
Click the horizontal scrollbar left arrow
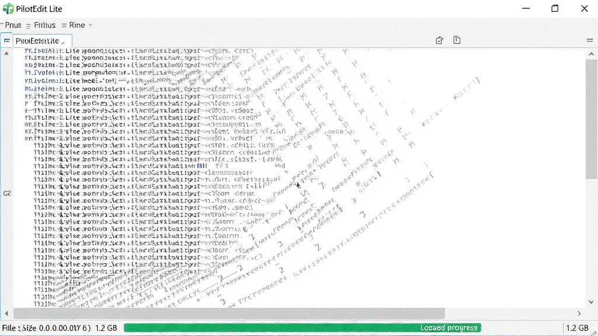[x=6, y=313]
